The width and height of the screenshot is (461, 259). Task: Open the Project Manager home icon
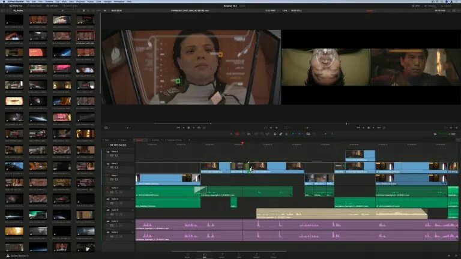point(448,256)
